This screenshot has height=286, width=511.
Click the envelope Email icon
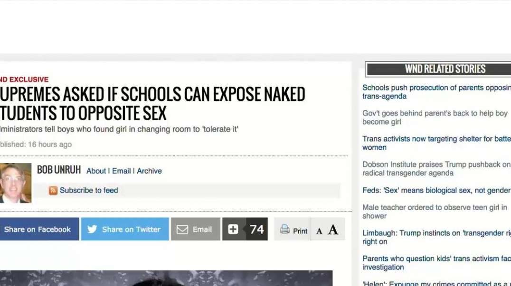tap(182, 230)
